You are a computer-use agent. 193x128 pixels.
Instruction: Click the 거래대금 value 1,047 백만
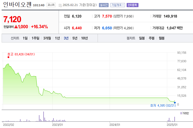pyautogui.click(x=175, y=28)
